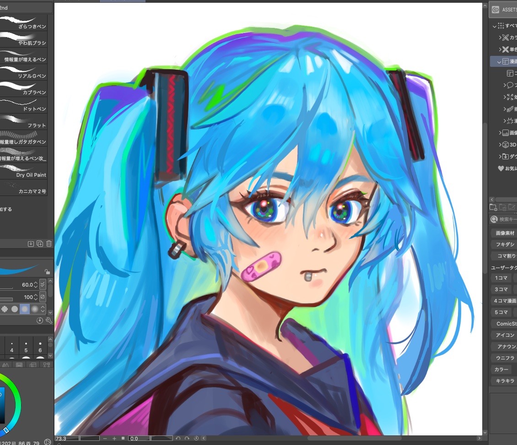
Task: Filter by 4コマ漫画 tag
Action: tap(505, 301)
